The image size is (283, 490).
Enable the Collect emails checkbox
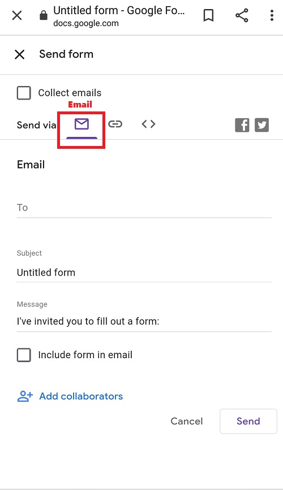[24, 93]
